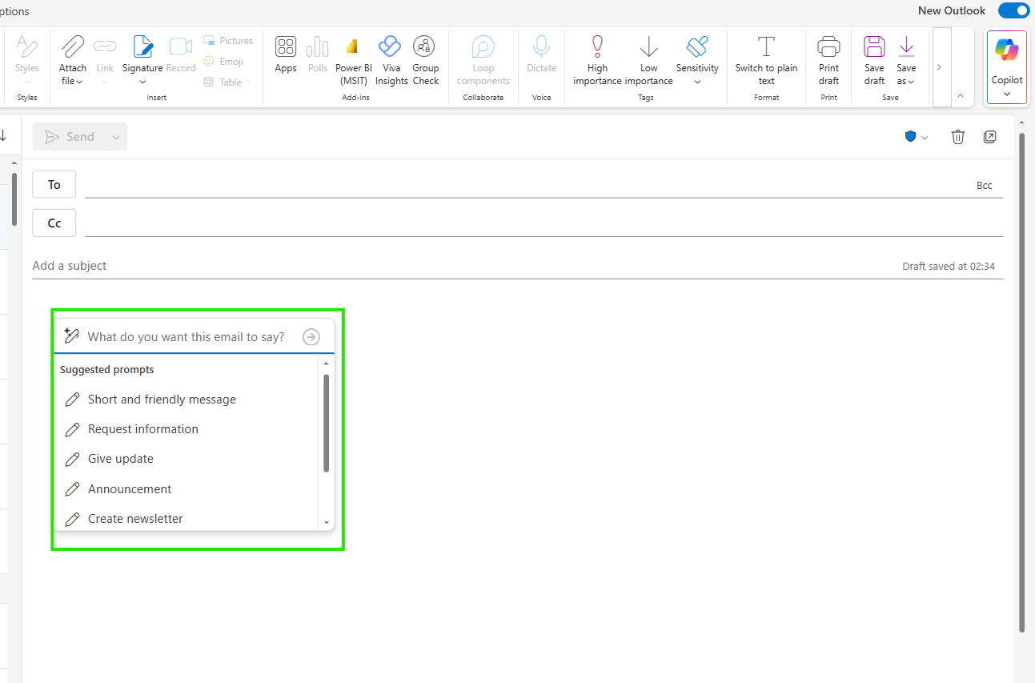Pop out the message in a new window

pos(989,136)
